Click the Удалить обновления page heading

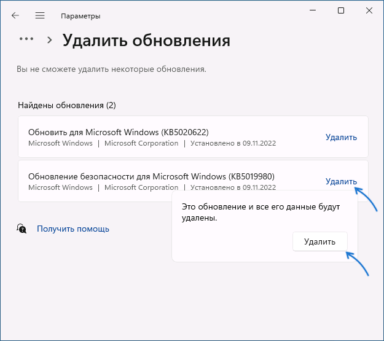point(146,41)
